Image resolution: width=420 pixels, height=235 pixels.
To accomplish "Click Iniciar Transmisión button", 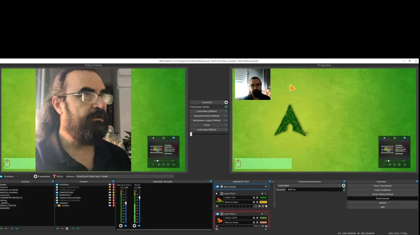I will pyautogui.click(x=383, y=186).
